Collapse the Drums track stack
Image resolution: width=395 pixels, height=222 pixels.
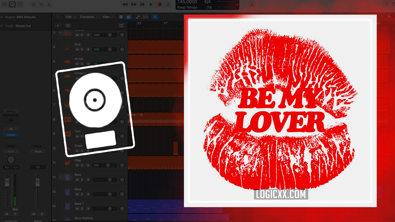(60, 33)
